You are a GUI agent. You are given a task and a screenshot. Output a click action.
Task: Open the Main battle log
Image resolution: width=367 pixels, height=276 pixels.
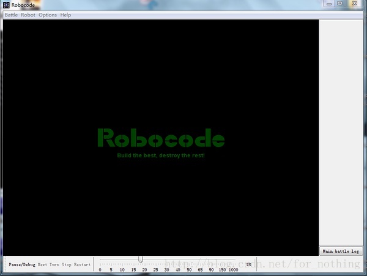coord(341,251)
